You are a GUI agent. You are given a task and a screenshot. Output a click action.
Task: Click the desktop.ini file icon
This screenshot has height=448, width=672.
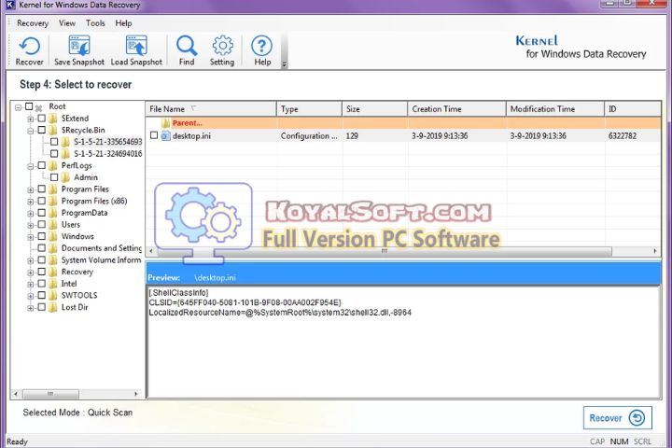165,136
